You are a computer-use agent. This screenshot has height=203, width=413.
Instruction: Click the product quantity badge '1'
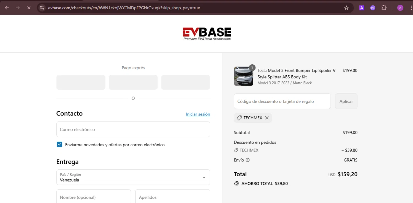(x=252, y=68)
